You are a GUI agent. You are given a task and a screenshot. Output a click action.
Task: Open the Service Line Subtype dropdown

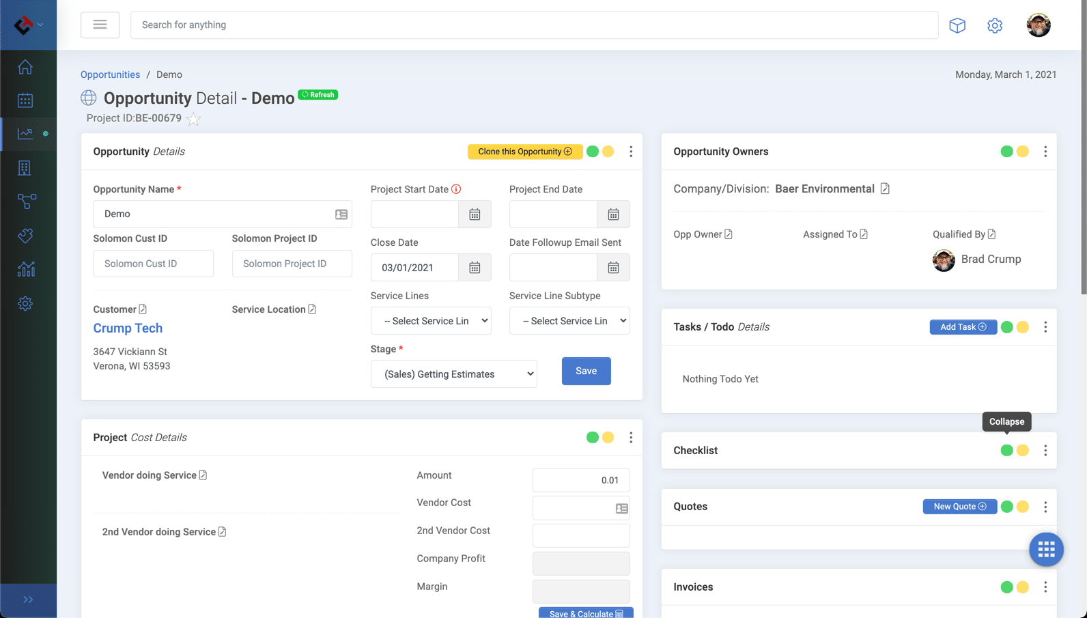[569, 321]
